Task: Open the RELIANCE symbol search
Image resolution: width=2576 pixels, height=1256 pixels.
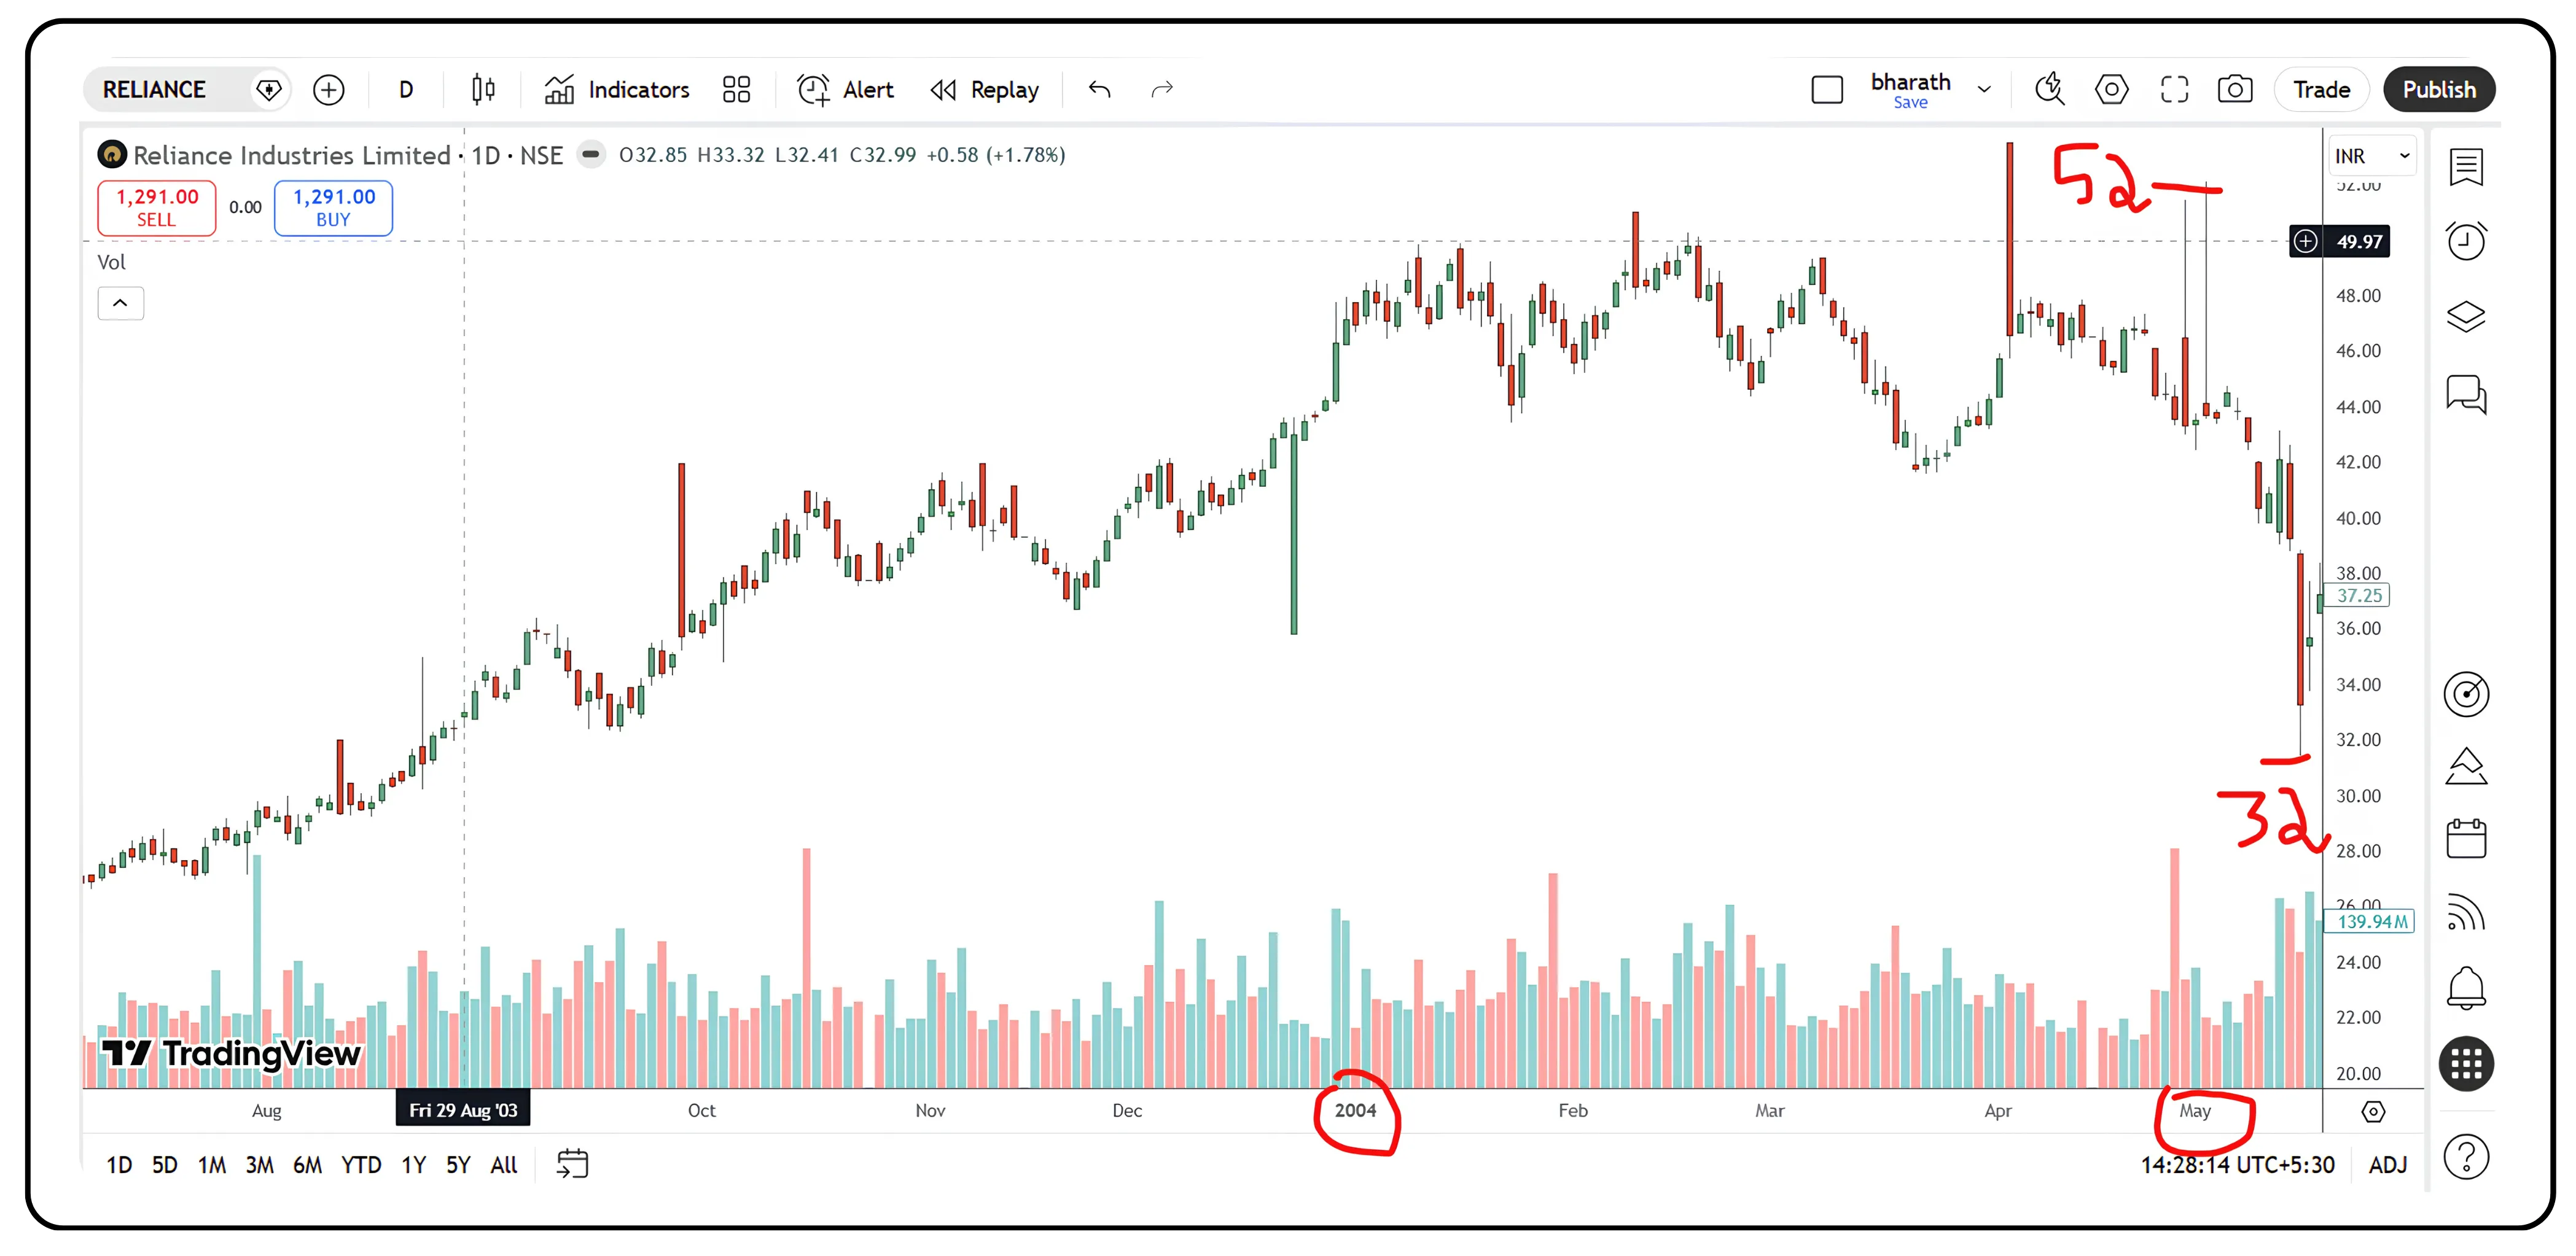Action: click(x=155, y=90)
